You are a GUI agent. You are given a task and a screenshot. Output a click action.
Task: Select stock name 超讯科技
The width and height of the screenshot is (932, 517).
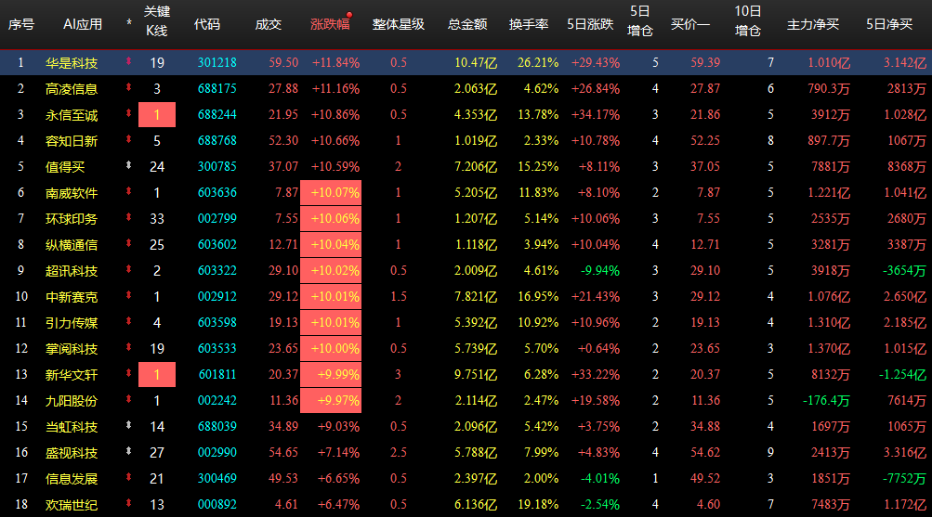tap(72, 271)
